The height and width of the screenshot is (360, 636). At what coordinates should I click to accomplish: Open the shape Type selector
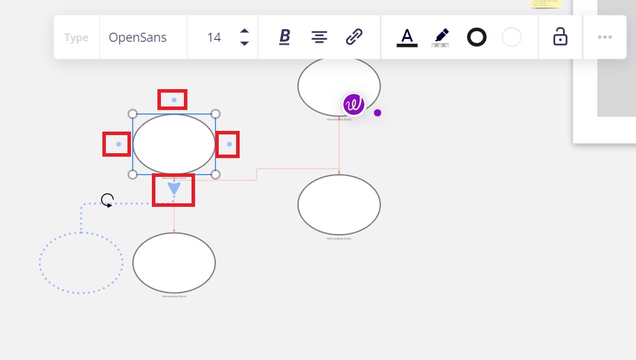(76, 38)
